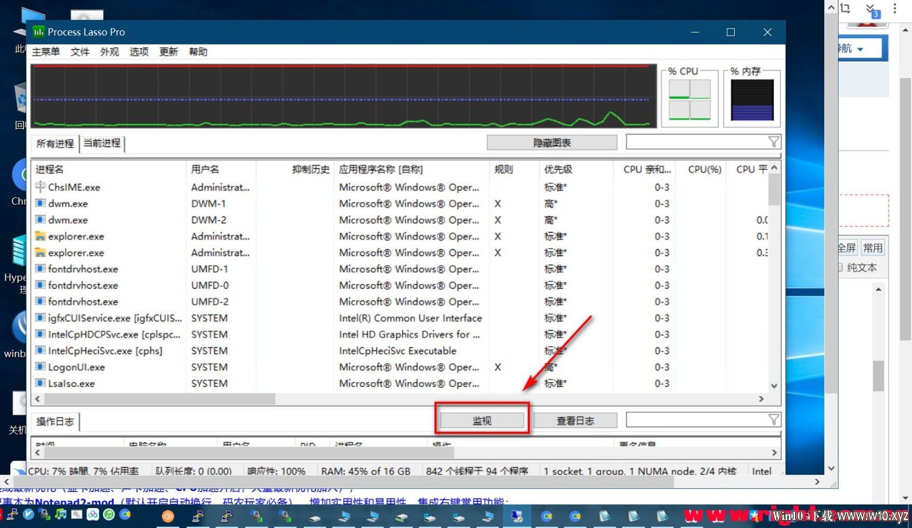
Task: Sort by the 进程名 column header
Action: 108,169
